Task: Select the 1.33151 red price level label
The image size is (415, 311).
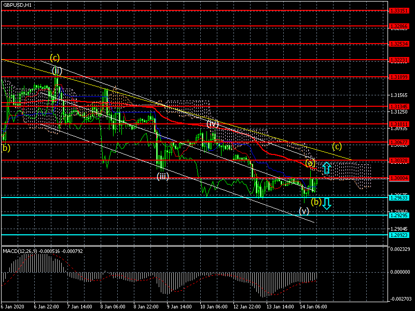Action: click(x=399, y=11)
